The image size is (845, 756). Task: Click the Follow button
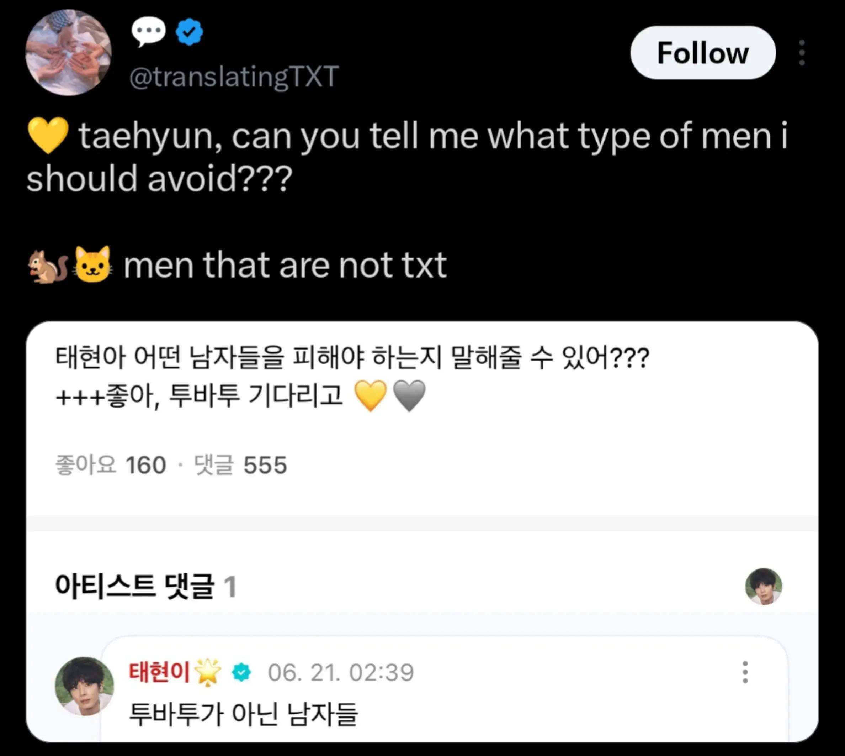coord(703,53)
